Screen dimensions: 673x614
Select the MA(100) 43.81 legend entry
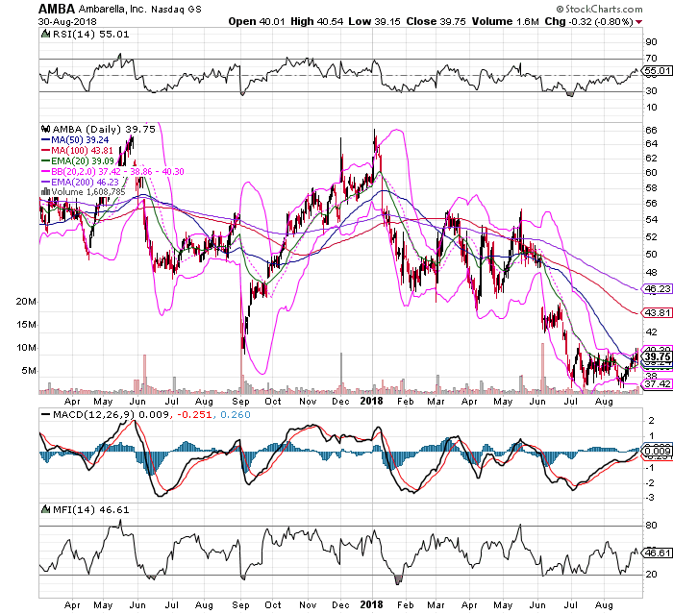pos(77,151)
